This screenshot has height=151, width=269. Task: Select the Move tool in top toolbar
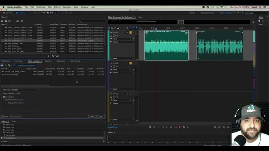coord(44,13)
